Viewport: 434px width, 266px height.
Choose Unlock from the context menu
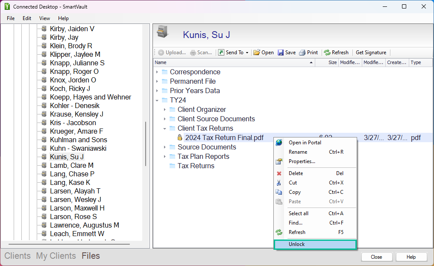point(314,244)
